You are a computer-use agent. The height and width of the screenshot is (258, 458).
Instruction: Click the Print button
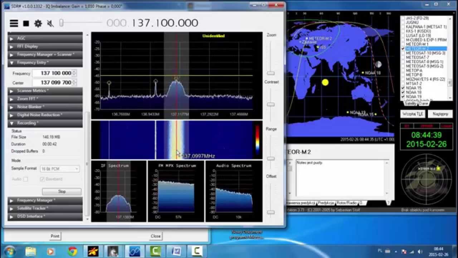55,236
